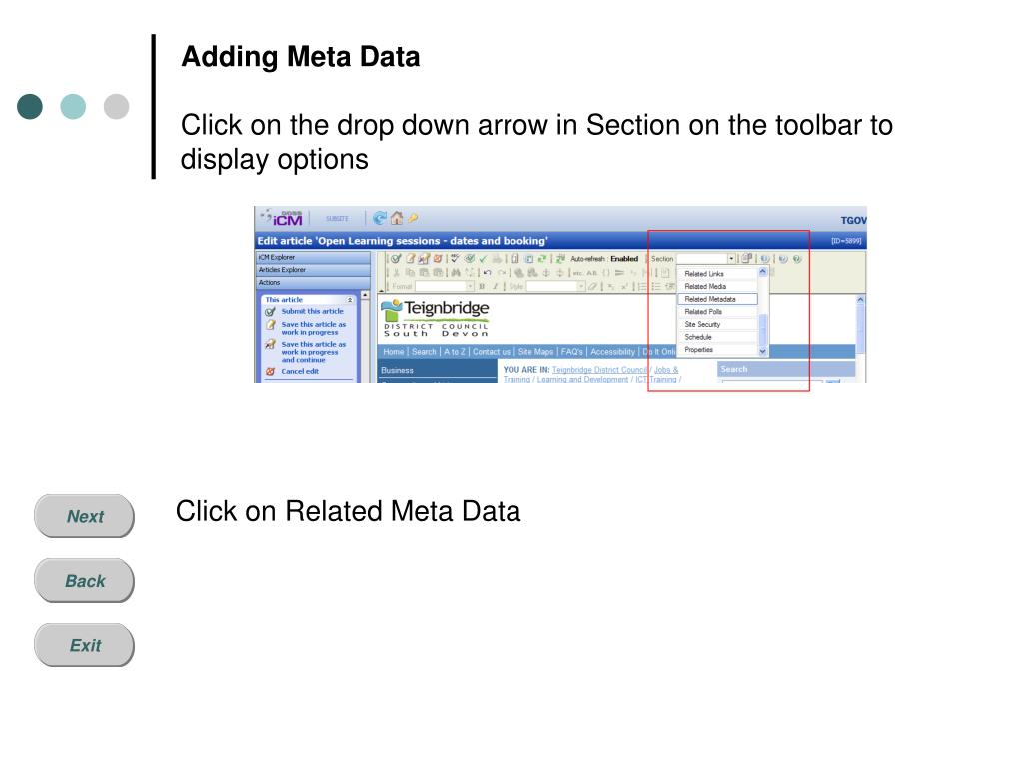This screenshot has height=767, width=1023.
Task: Click Save this article as work in progress
Action: click(x=313, y=328)
